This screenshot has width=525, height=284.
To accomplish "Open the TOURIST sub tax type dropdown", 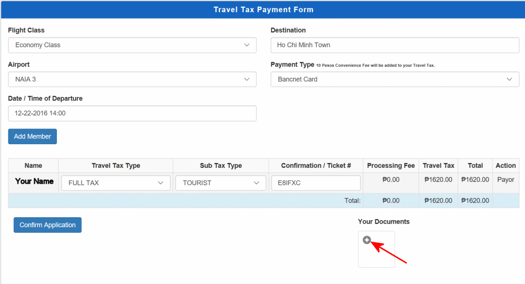I will (220, 183).
